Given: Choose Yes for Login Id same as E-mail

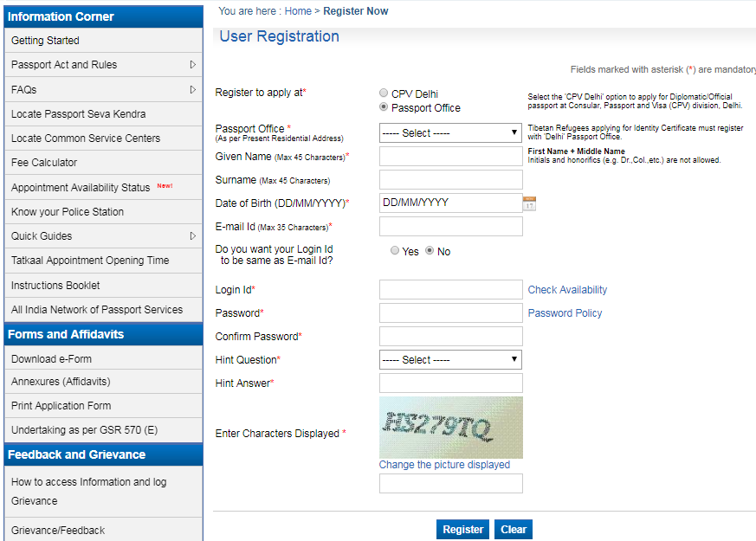Looking at the screenshot, I should coord(395,251).
